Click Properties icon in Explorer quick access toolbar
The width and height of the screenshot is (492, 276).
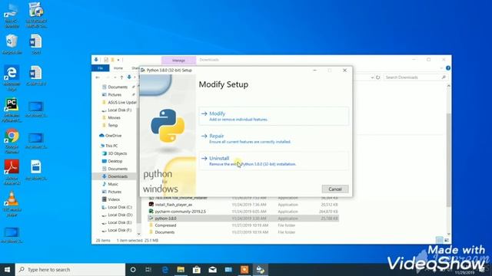coord(106,60)
